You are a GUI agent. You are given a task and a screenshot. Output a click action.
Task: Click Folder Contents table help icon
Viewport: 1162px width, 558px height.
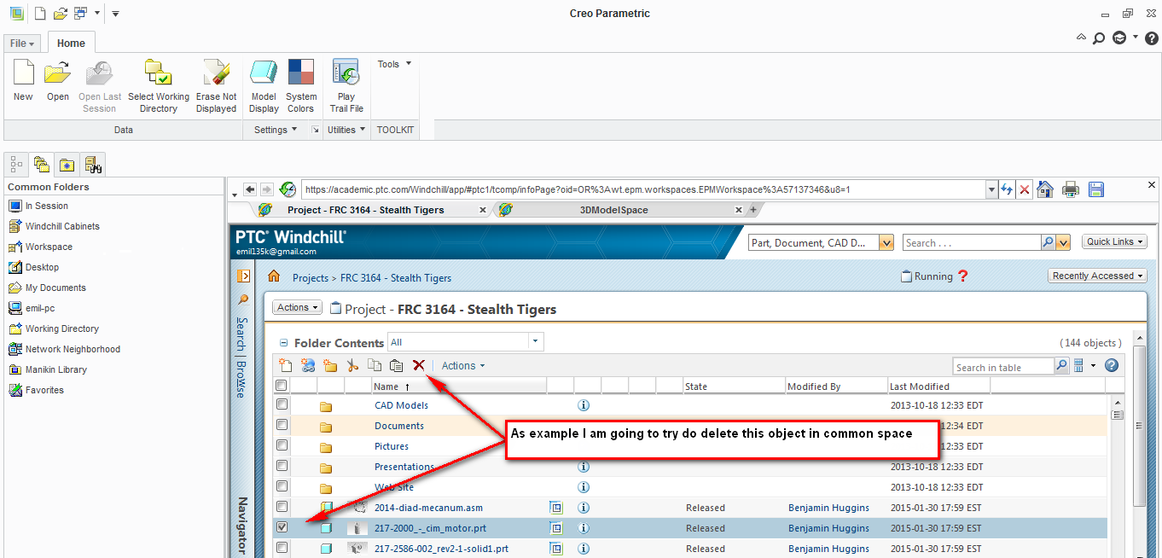1111,365
